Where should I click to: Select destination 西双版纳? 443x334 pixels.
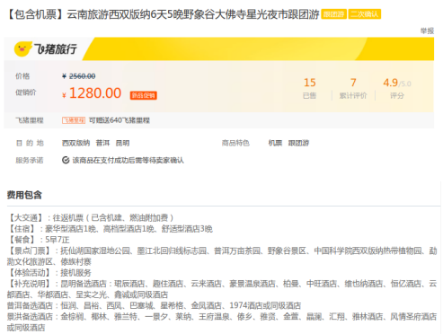pos(75,143)
